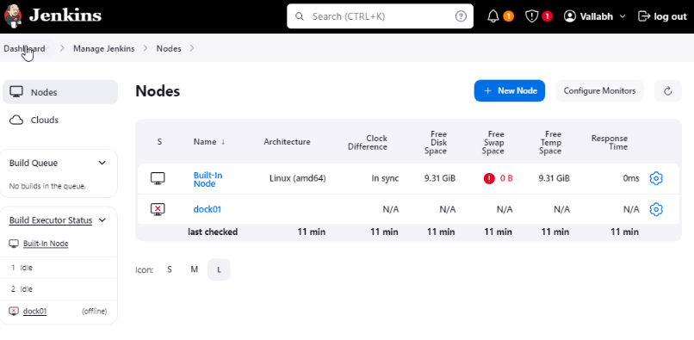Open the dock01 node link in the table
Viewport: 694px width, 340px height.
tap(208, 209)
